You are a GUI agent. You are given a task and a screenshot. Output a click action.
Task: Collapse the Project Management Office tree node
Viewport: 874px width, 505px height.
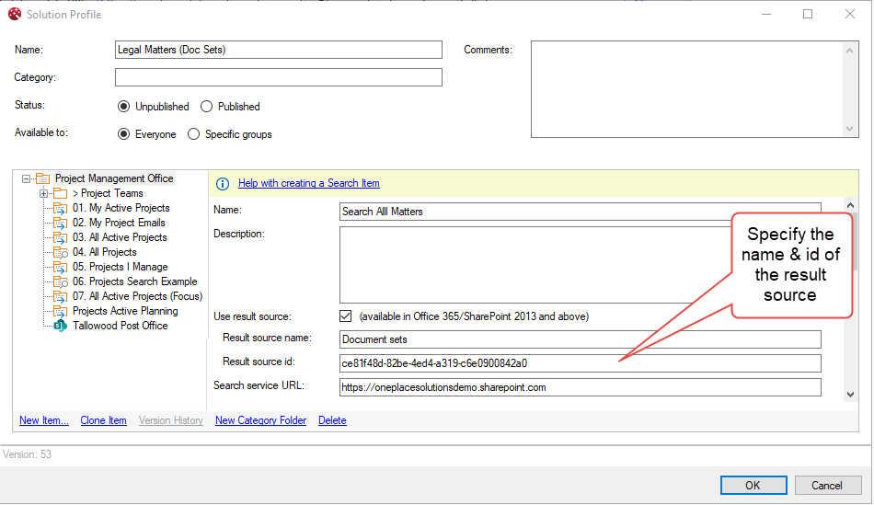tap(27, 178)
